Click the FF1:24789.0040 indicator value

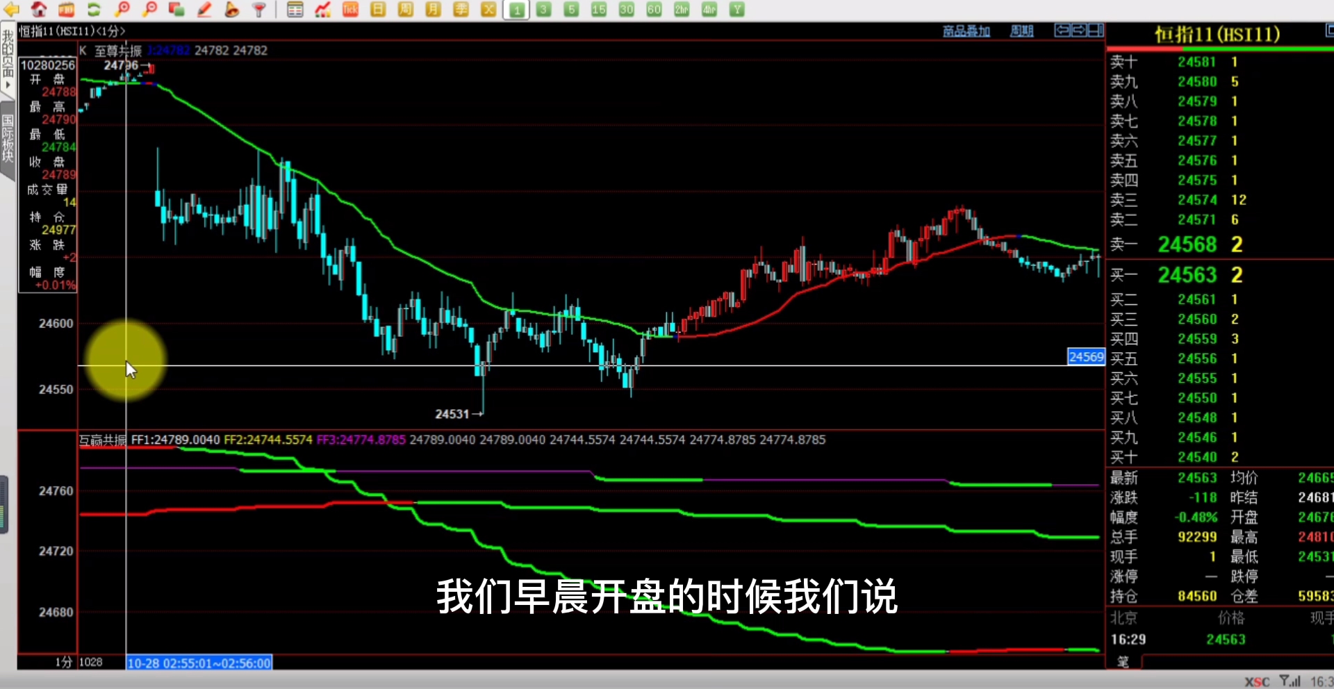coord(175,440)
